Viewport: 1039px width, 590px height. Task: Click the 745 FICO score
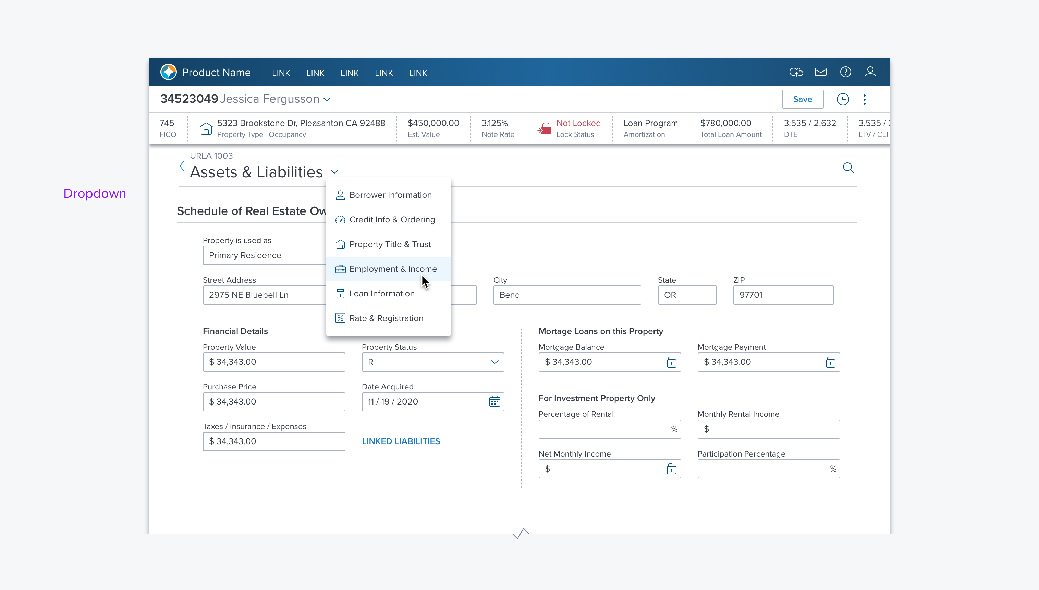pos(167,123)
